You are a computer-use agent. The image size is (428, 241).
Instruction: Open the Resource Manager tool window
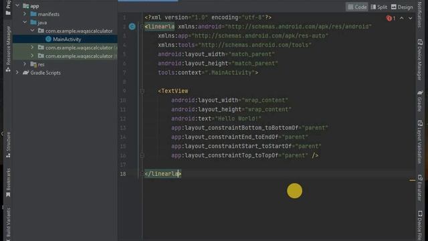click(x=8, y=49)
